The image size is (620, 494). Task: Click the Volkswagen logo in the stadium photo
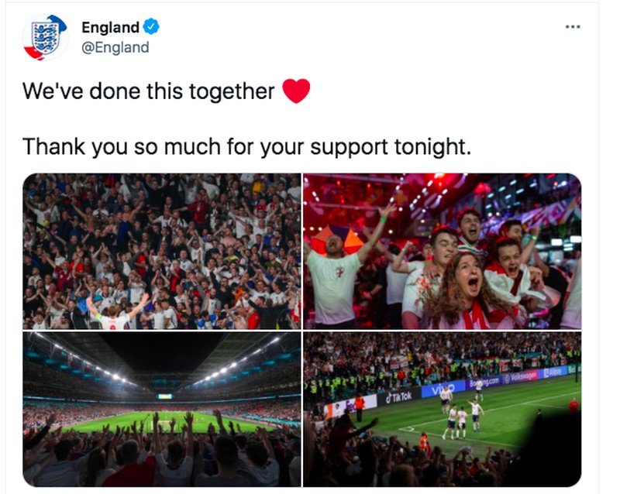point(522,375)
